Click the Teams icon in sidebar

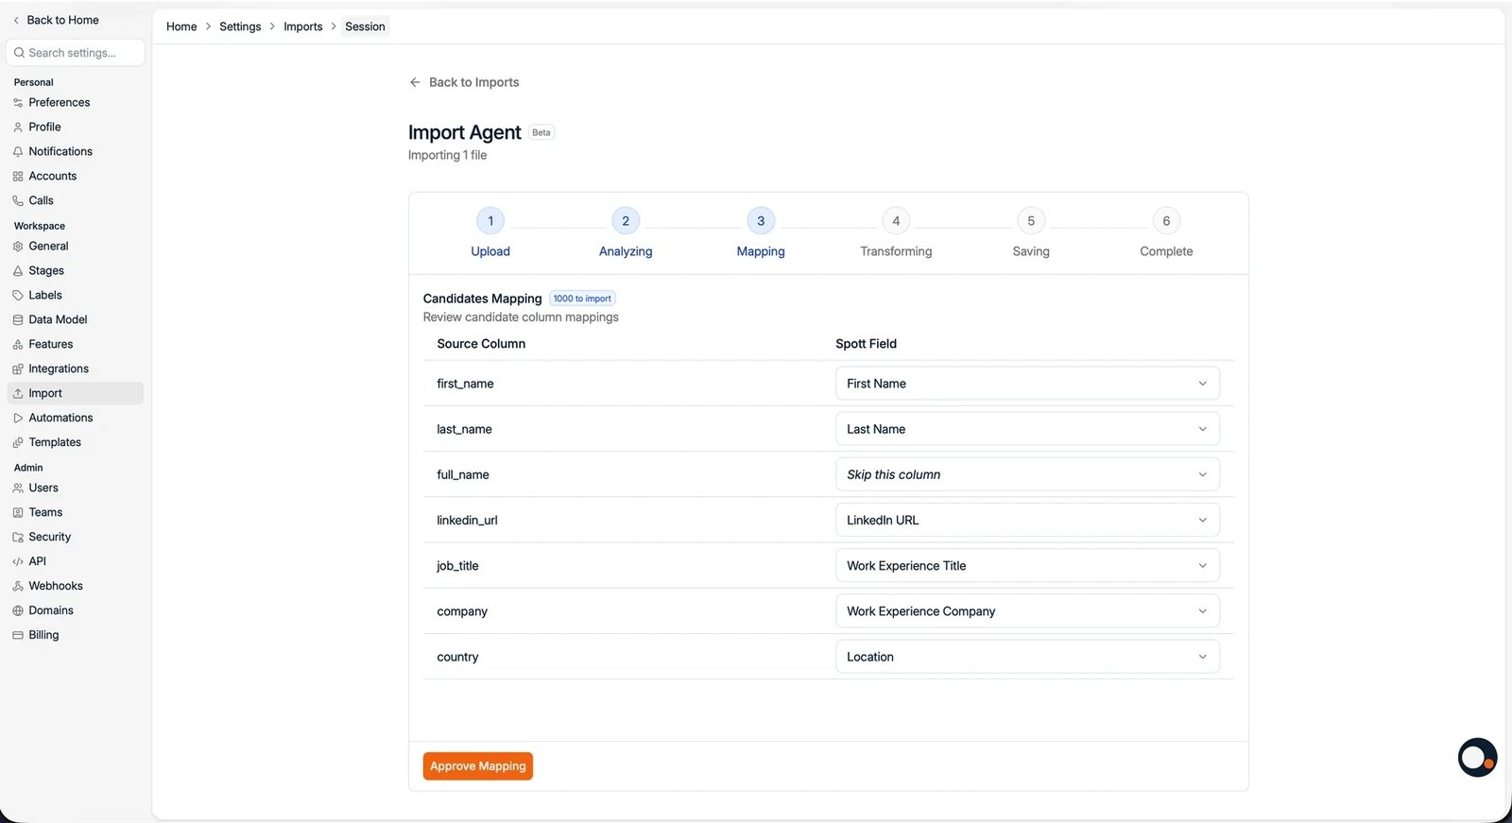point(18,513)
